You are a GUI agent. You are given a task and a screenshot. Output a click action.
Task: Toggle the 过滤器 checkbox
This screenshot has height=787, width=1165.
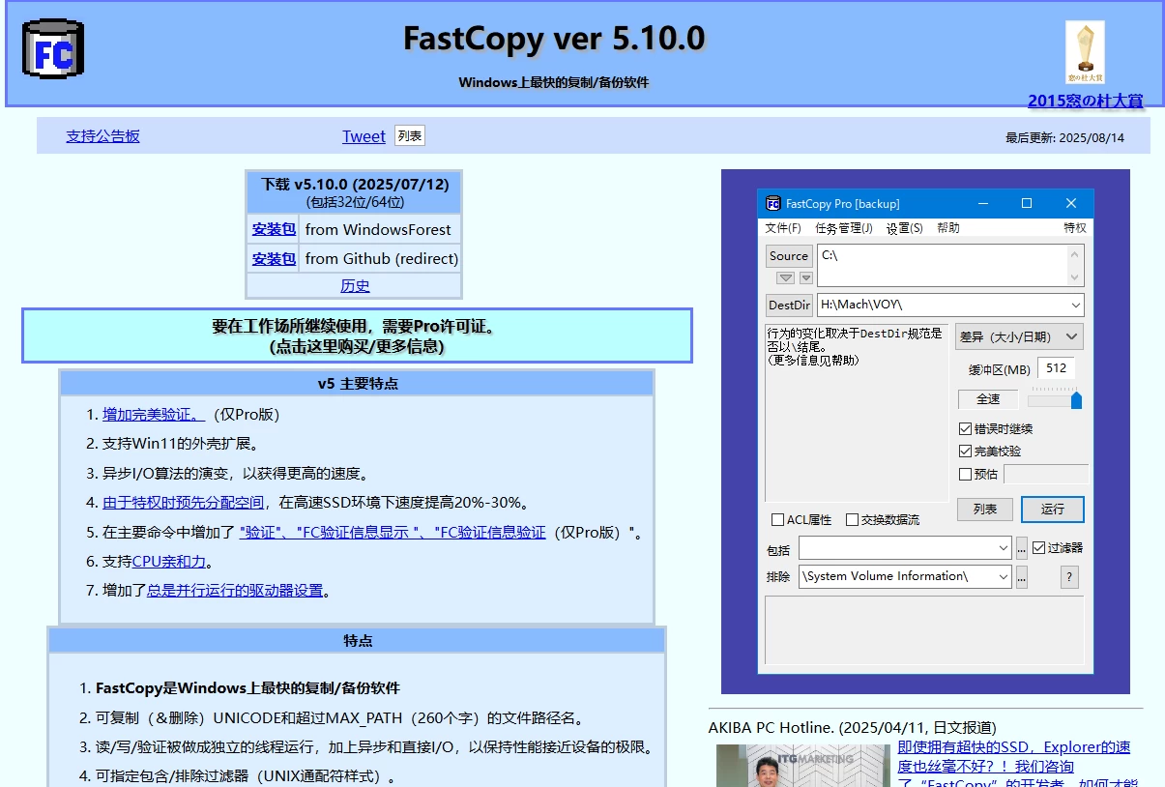coord(1038,547)
